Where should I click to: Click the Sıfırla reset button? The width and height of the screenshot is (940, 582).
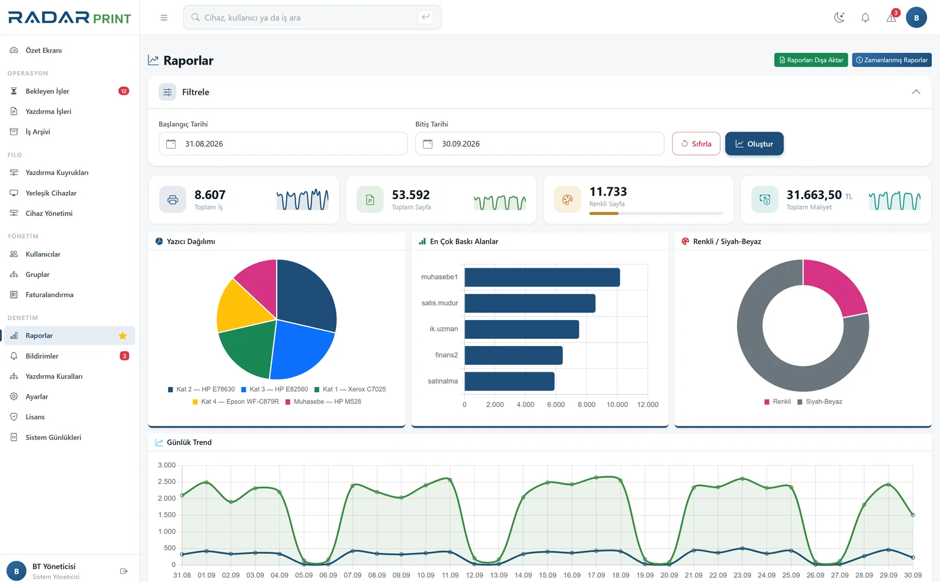(696, 144)
